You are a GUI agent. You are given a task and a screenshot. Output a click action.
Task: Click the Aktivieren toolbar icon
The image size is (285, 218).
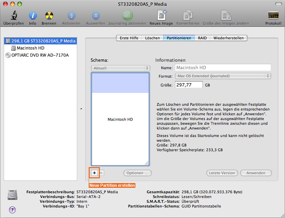click(71, 16)
